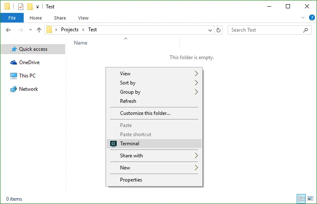Go up one folder level arrow
The image size is (317, 204).
(39, 30)
